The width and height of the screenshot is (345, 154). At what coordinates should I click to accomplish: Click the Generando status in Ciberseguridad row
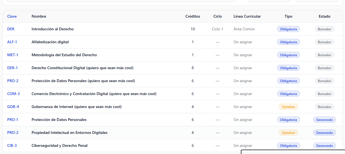coord(325,145)
